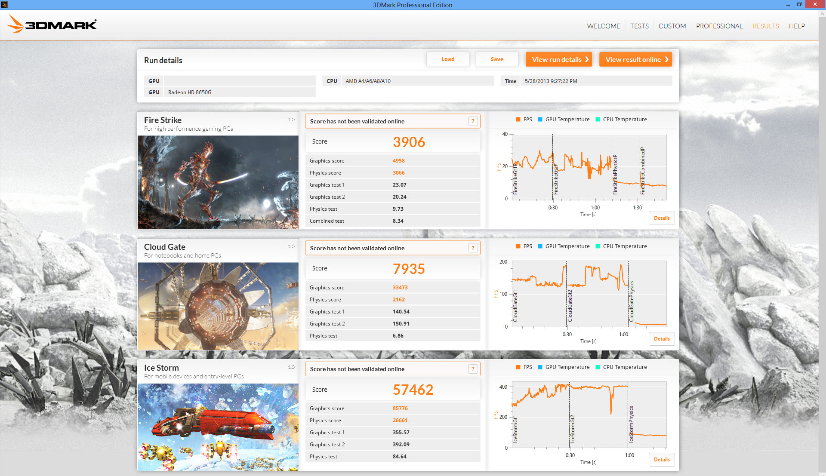
Task: Switch to the Custom tab
Action: [x=672, y=26]
